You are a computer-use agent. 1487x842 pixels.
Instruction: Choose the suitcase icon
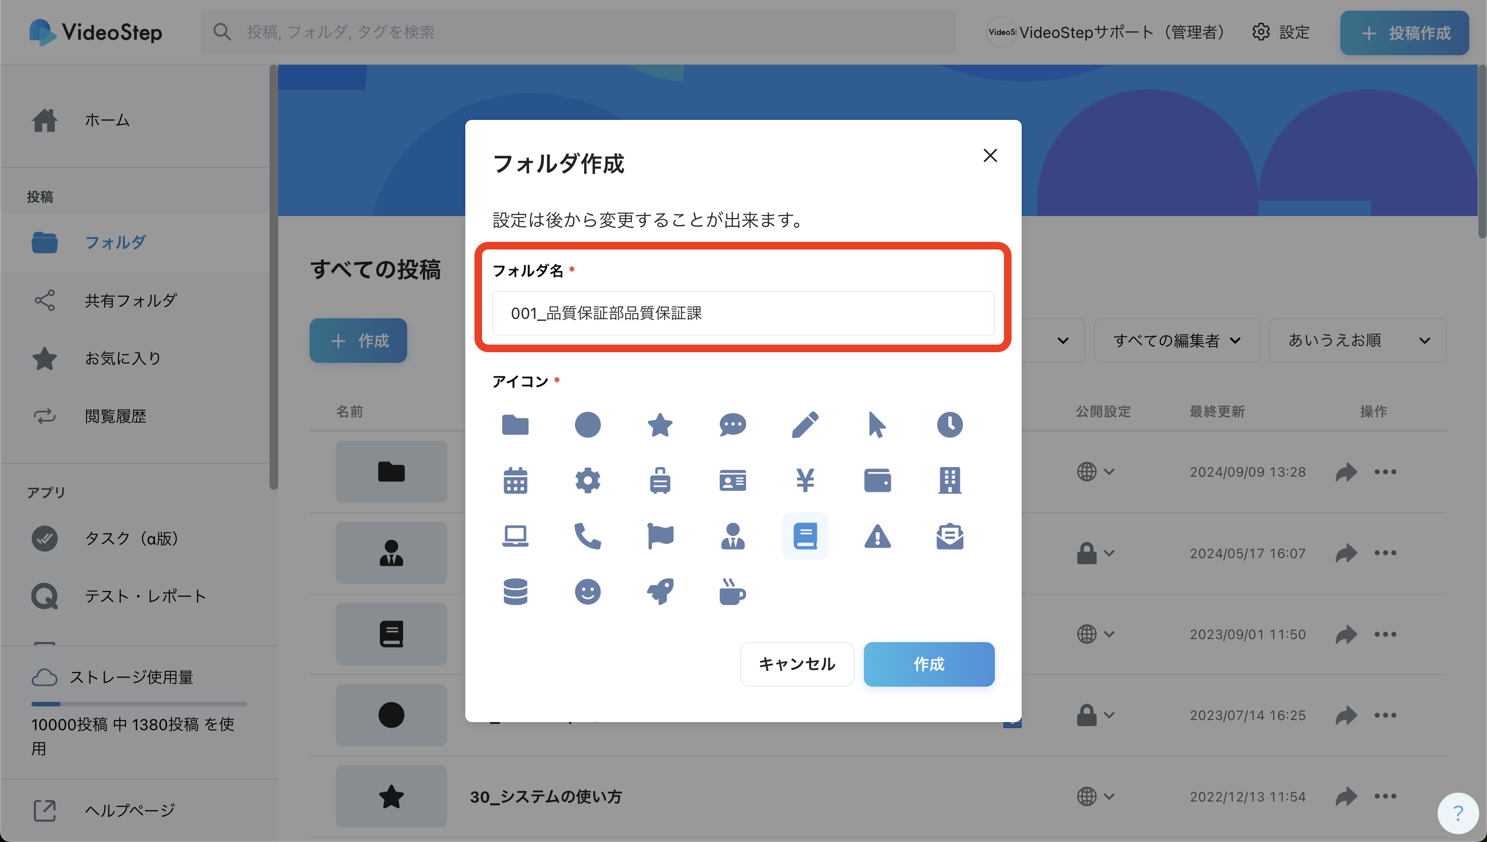[660, 480]
